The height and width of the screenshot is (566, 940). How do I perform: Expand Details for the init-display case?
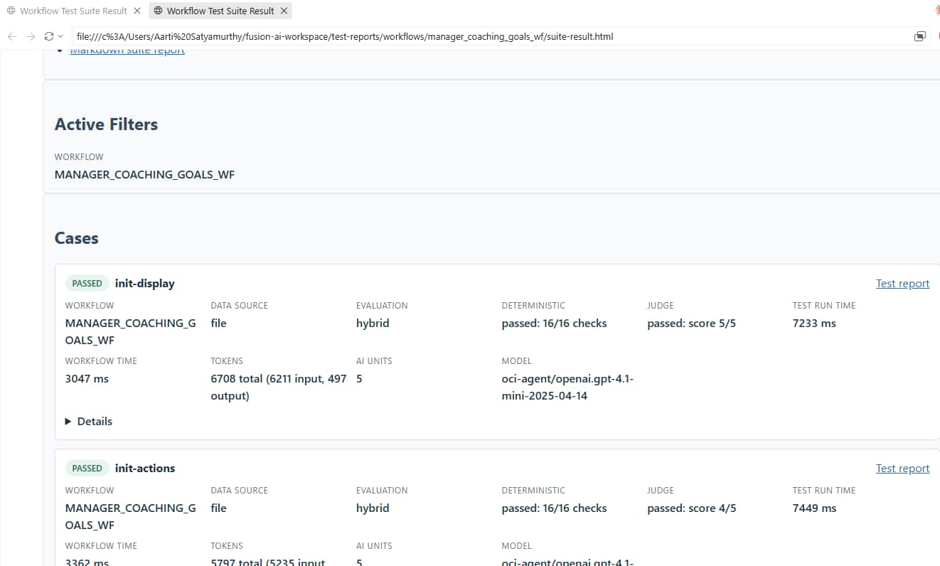pos(89,421)
